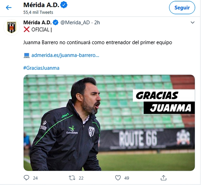Click the verified badge beside tweet author
The height and width of the screenshot is (185, 209).
point(56,23)
